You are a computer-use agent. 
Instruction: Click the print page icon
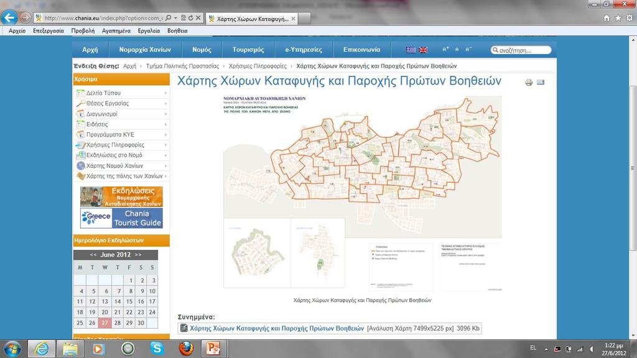(529, 83)
